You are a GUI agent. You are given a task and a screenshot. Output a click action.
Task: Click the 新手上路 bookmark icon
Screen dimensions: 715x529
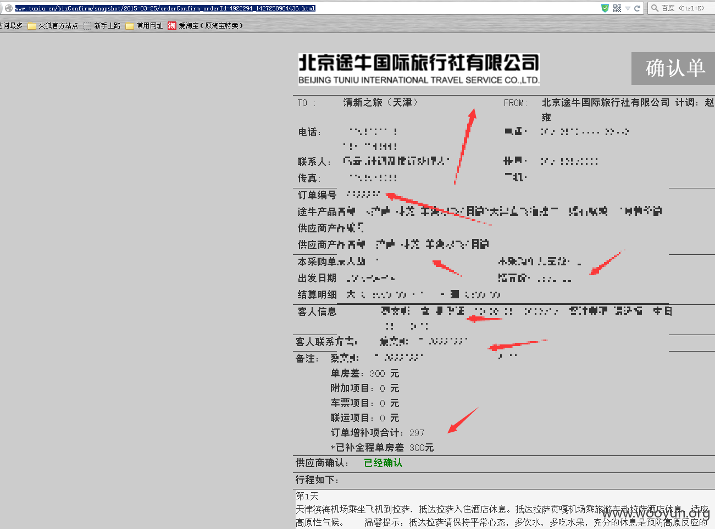87,26
